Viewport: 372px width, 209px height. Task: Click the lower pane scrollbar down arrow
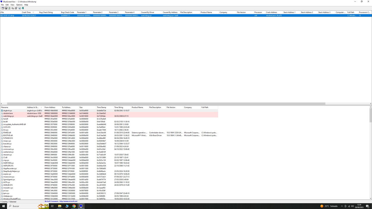[x=371, y=199]
